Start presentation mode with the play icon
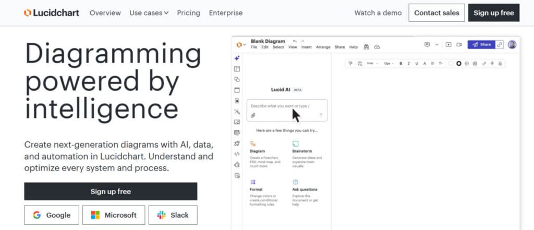The width and height of the screenshot is (534, 230). pos(448,45)
